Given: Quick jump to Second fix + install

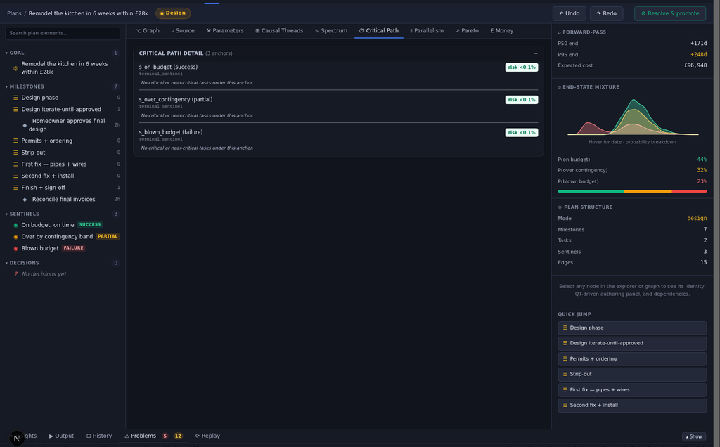Looking at the screenshot, I should (x=632, y=406).
